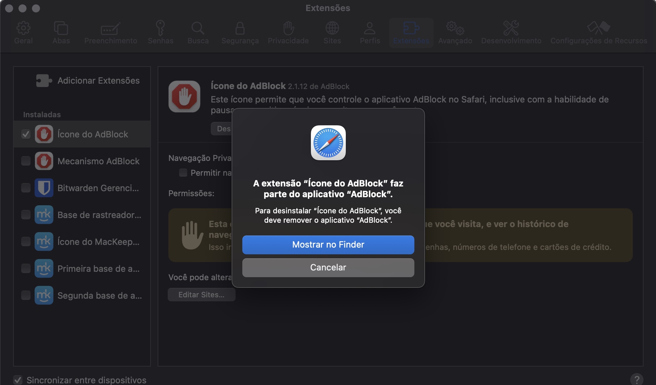Click the Busca magnifying glass icon
This screenshot has height=385, width=656.
click(198, 28)
